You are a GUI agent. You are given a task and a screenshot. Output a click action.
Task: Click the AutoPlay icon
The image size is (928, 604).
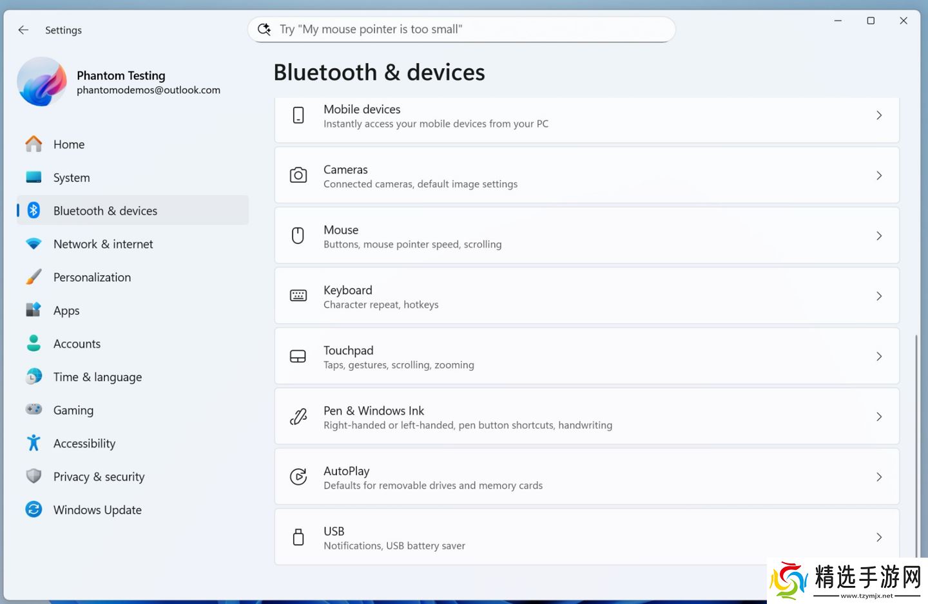click(x=298, y=477)
